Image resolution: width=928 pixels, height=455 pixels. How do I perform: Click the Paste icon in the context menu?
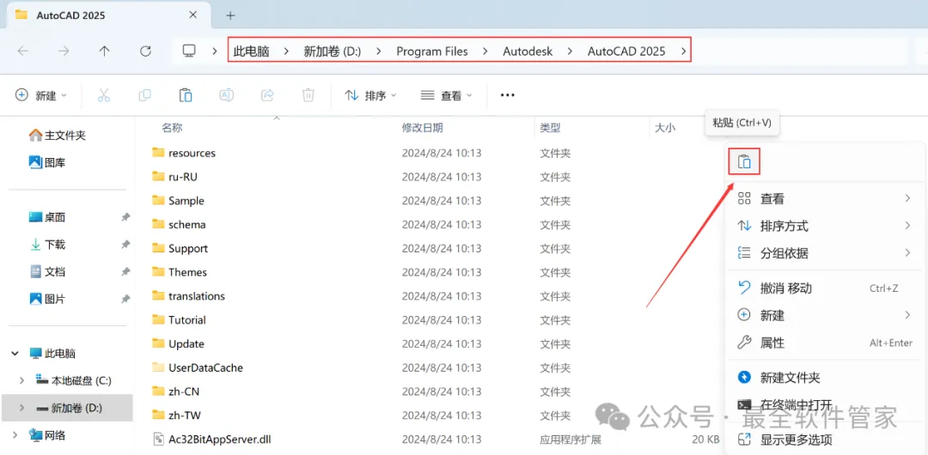pyautogui.click(x=744, y=161)
